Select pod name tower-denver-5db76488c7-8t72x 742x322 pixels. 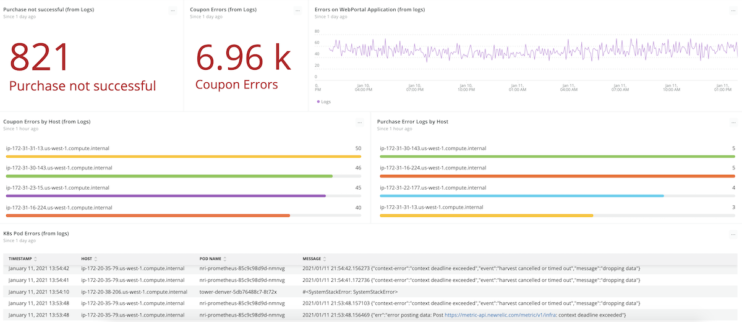pyautogui.click(x=238, y=292)
